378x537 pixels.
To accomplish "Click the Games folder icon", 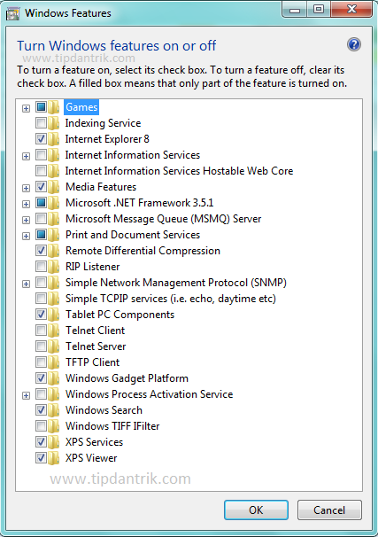I will 53,107.
